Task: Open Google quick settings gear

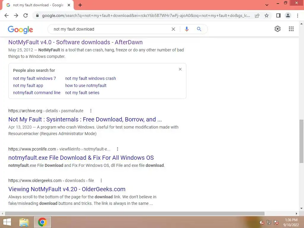Action: (278, 29)
